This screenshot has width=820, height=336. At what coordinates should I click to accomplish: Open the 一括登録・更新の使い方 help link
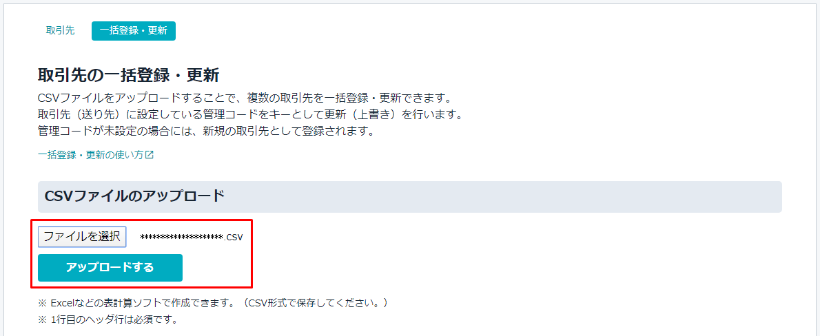(90, 155)
